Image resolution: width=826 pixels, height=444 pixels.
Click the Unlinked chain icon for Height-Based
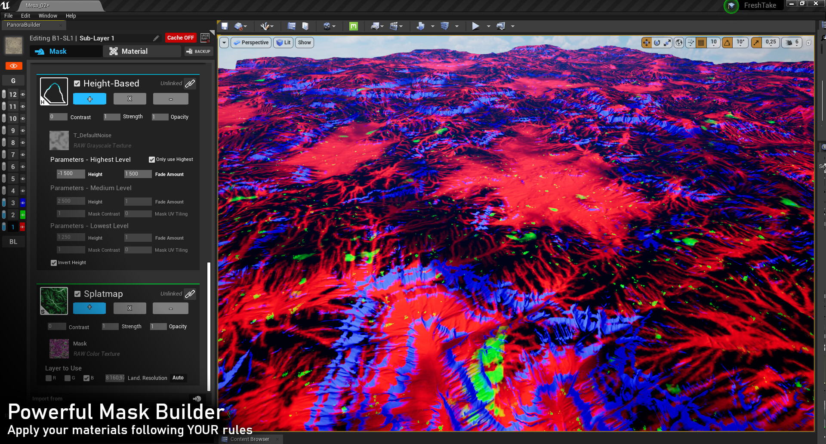[190, 83]
